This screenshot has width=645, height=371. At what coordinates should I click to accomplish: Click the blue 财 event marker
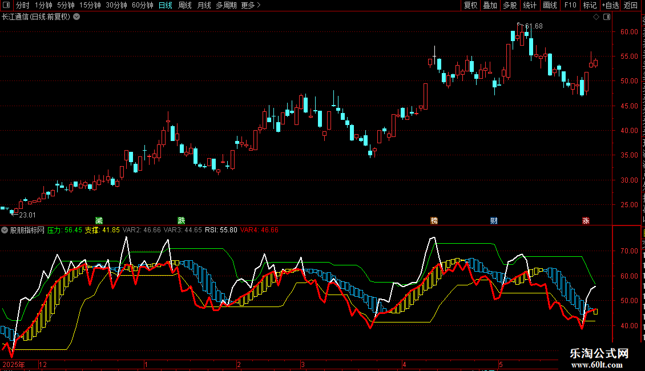click(494, 220)
